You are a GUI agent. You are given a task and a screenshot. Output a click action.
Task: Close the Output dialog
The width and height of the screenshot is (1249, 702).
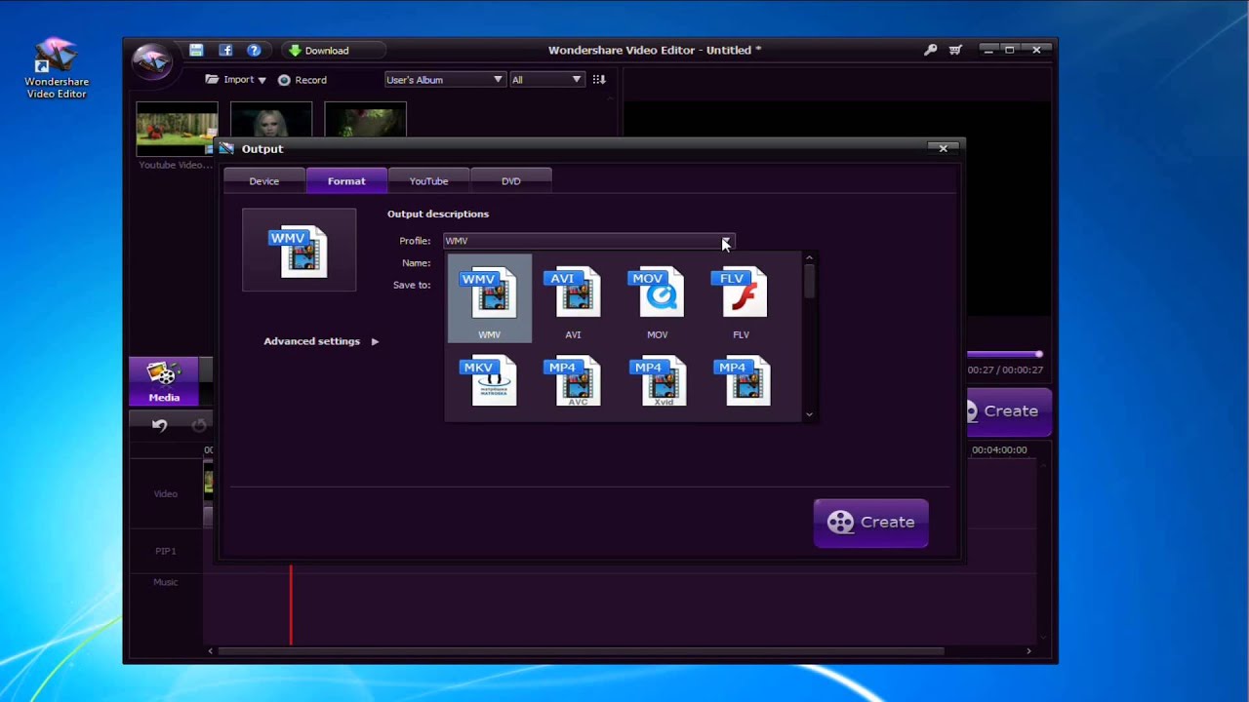944,148
